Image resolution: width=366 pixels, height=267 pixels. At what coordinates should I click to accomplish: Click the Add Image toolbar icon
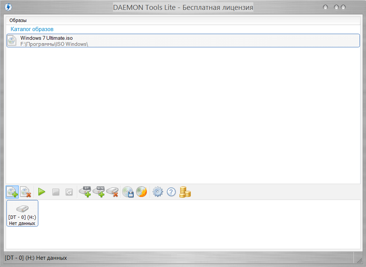click(12, 192)
